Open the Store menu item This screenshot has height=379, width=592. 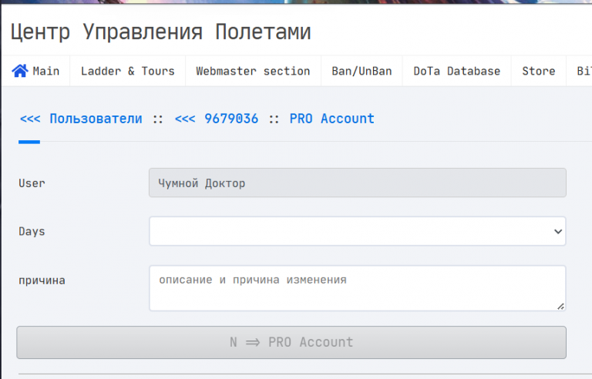point(539,71)
